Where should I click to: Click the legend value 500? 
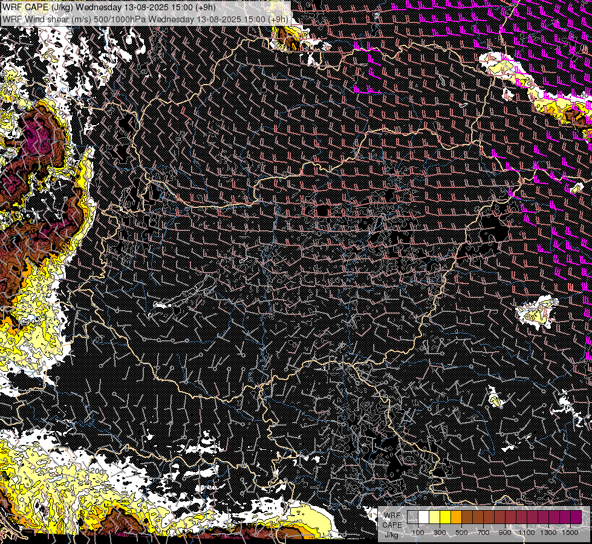(462, 533)
